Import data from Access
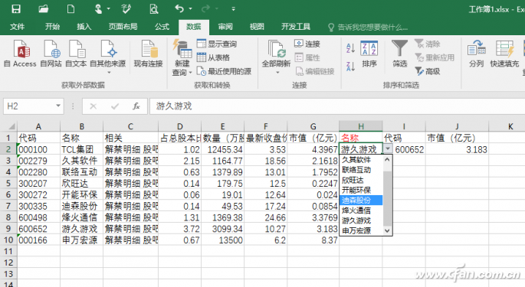Image resolution: width=525 pixels, height=287 pixels. click(x=21, y=54)
